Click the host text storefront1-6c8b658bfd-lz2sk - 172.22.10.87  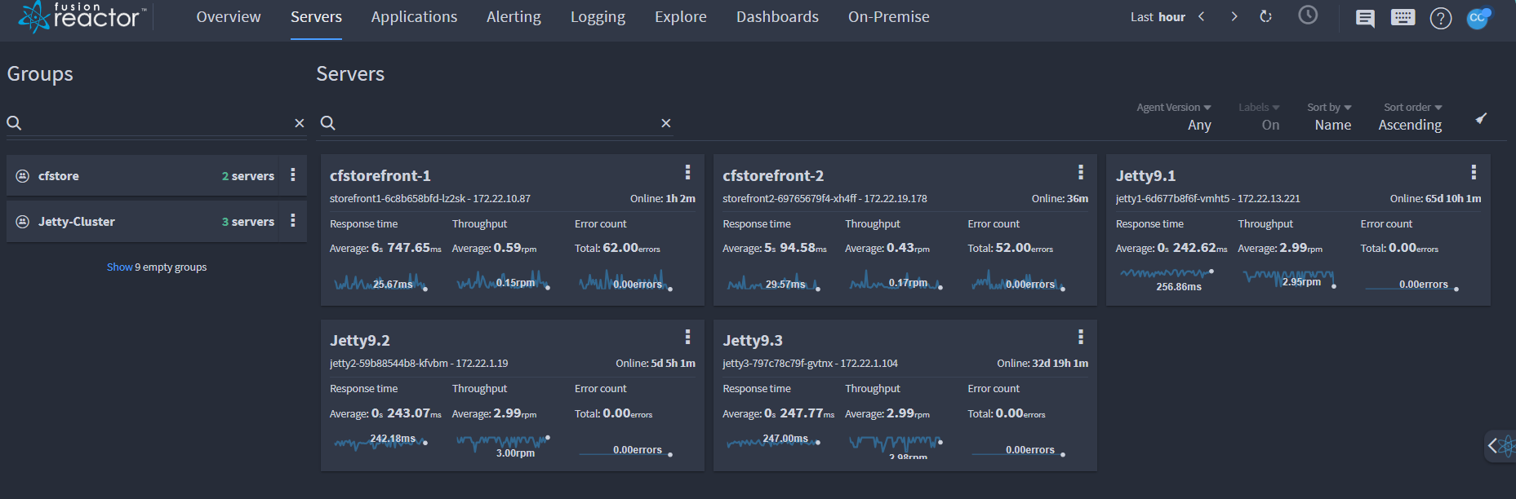430,198
